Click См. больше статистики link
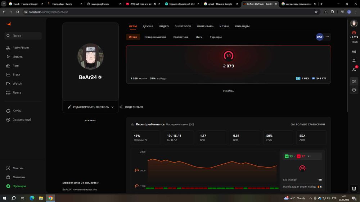The height and width of the screenshot is (202, 360). 308,125
